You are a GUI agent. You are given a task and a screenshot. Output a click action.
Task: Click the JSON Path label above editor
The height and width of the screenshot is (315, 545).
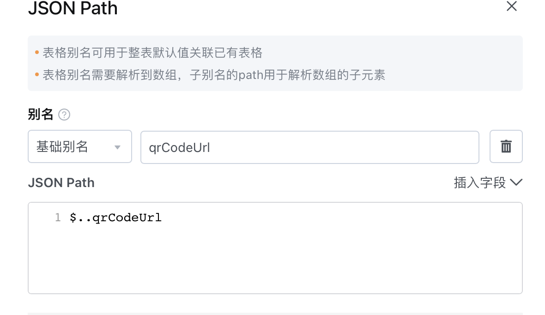point(61,182)
